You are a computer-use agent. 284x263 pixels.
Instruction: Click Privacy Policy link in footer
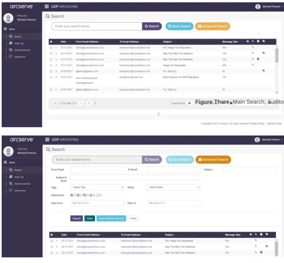click(x=257, y=123)
